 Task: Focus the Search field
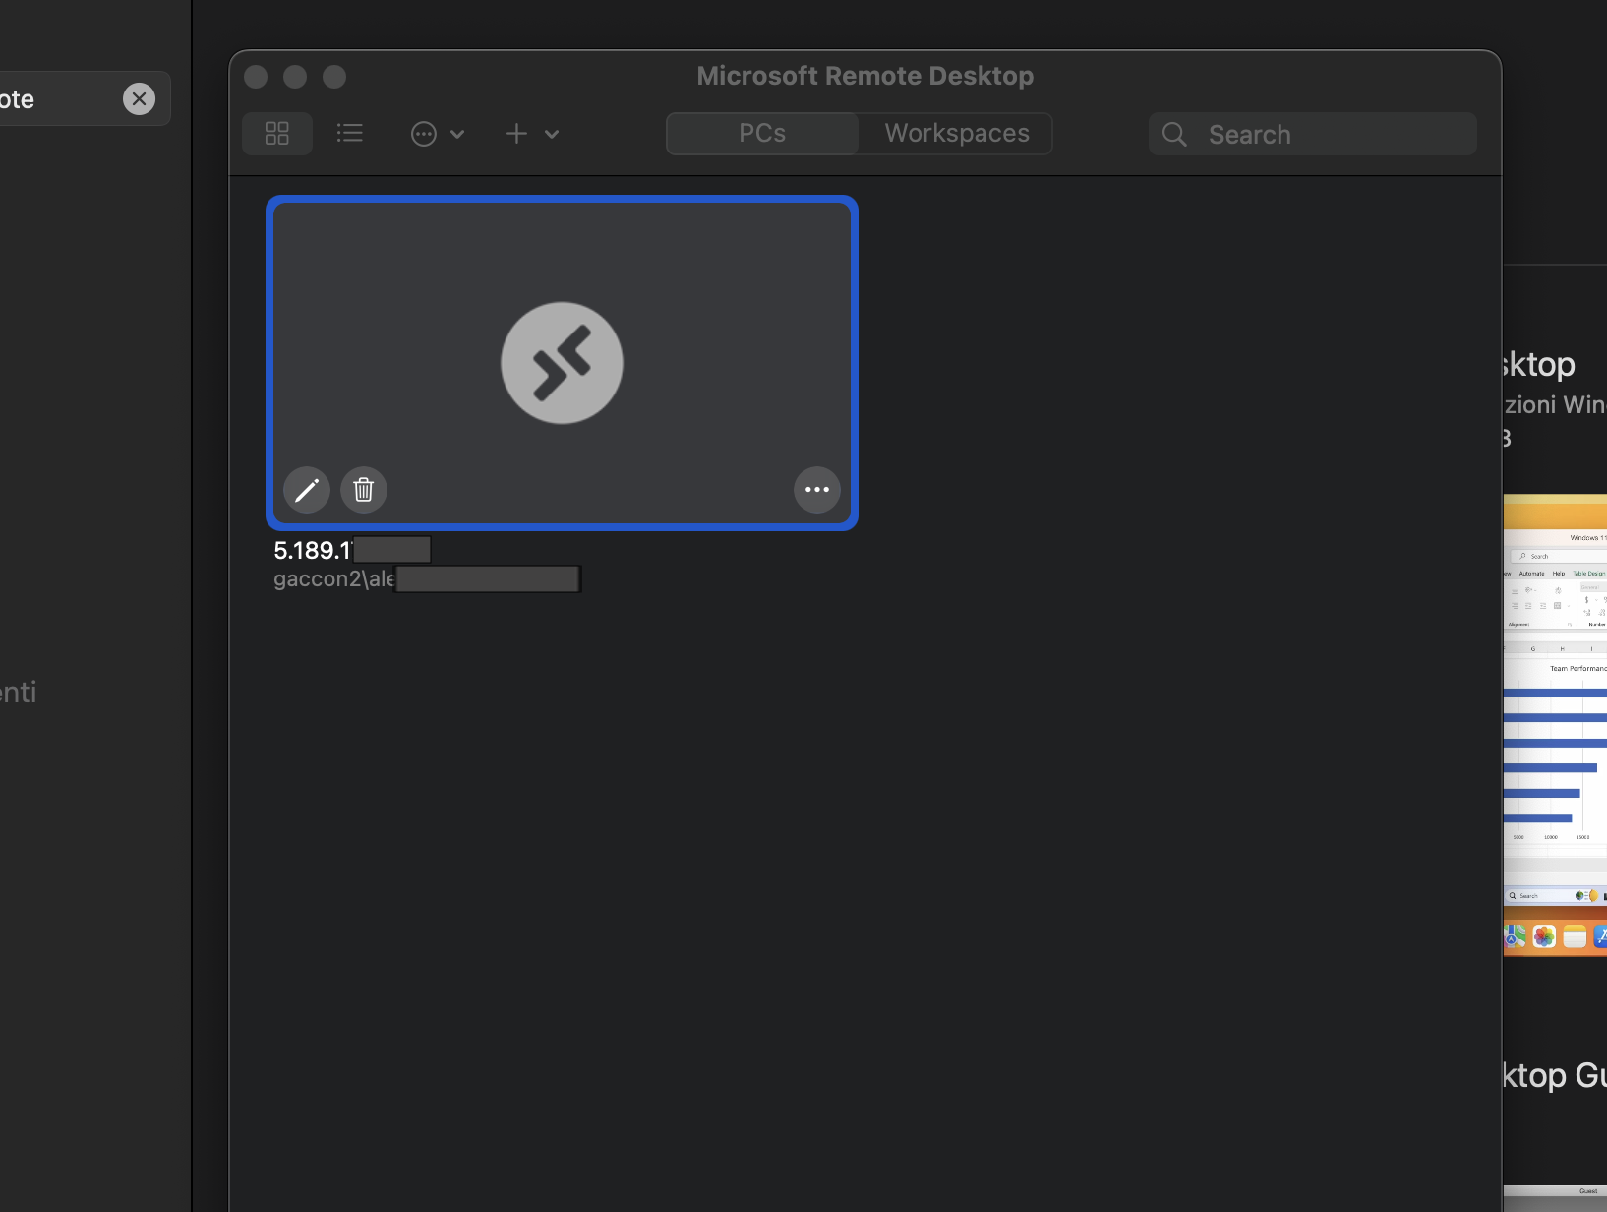tap(1313, 134)
